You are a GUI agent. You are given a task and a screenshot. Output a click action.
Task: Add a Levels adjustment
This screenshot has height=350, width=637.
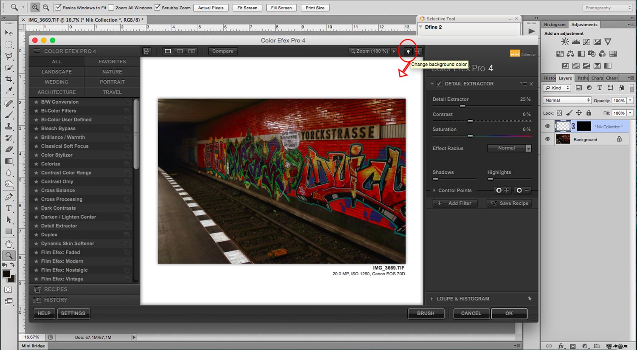[575, 41]
